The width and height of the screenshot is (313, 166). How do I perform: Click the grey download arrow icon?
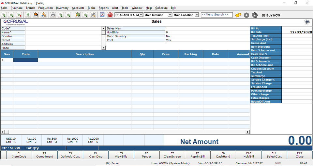(246, 15)
